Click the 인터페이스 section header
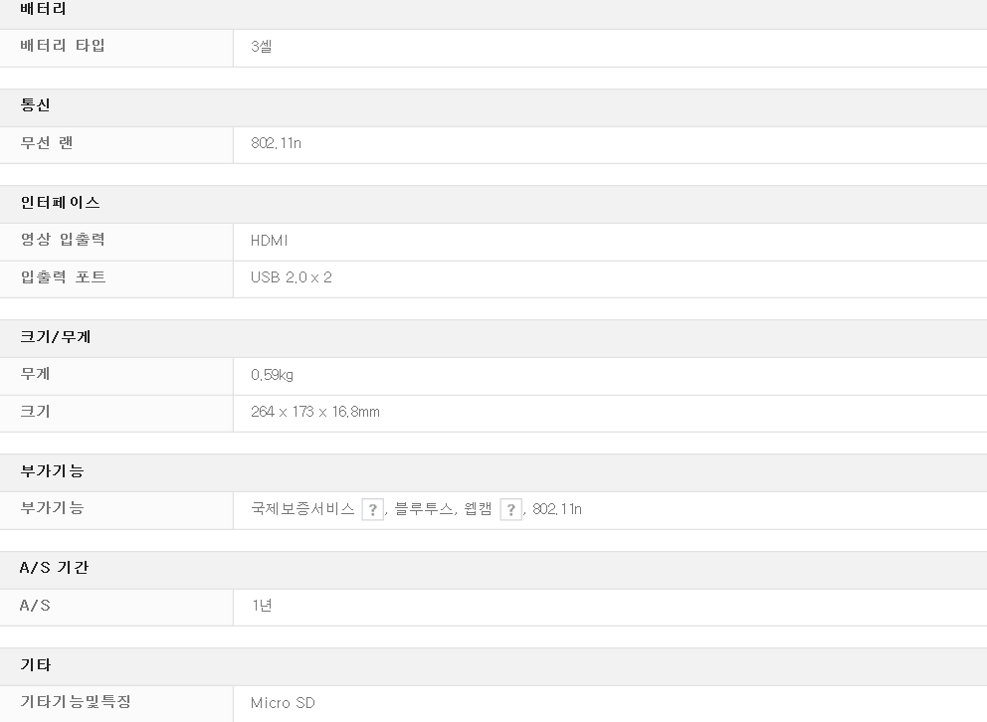 61,203
